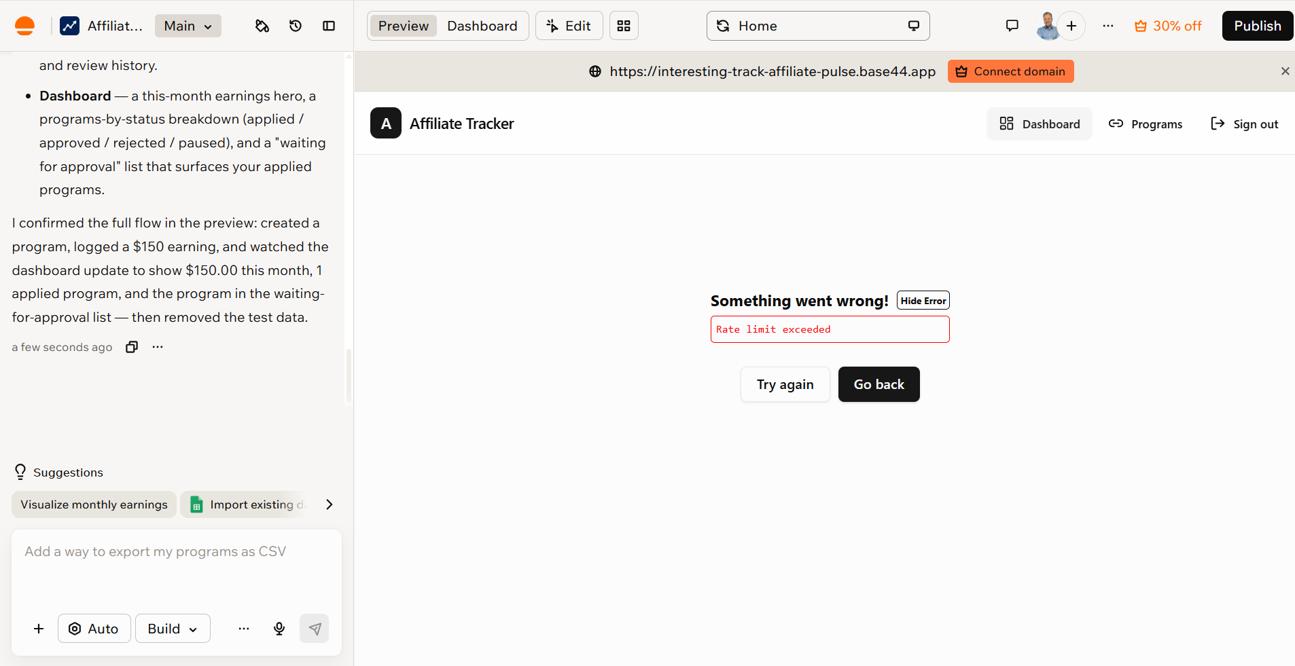Switch to the Dashboard tab in the top bar

[x=482, y=26]
